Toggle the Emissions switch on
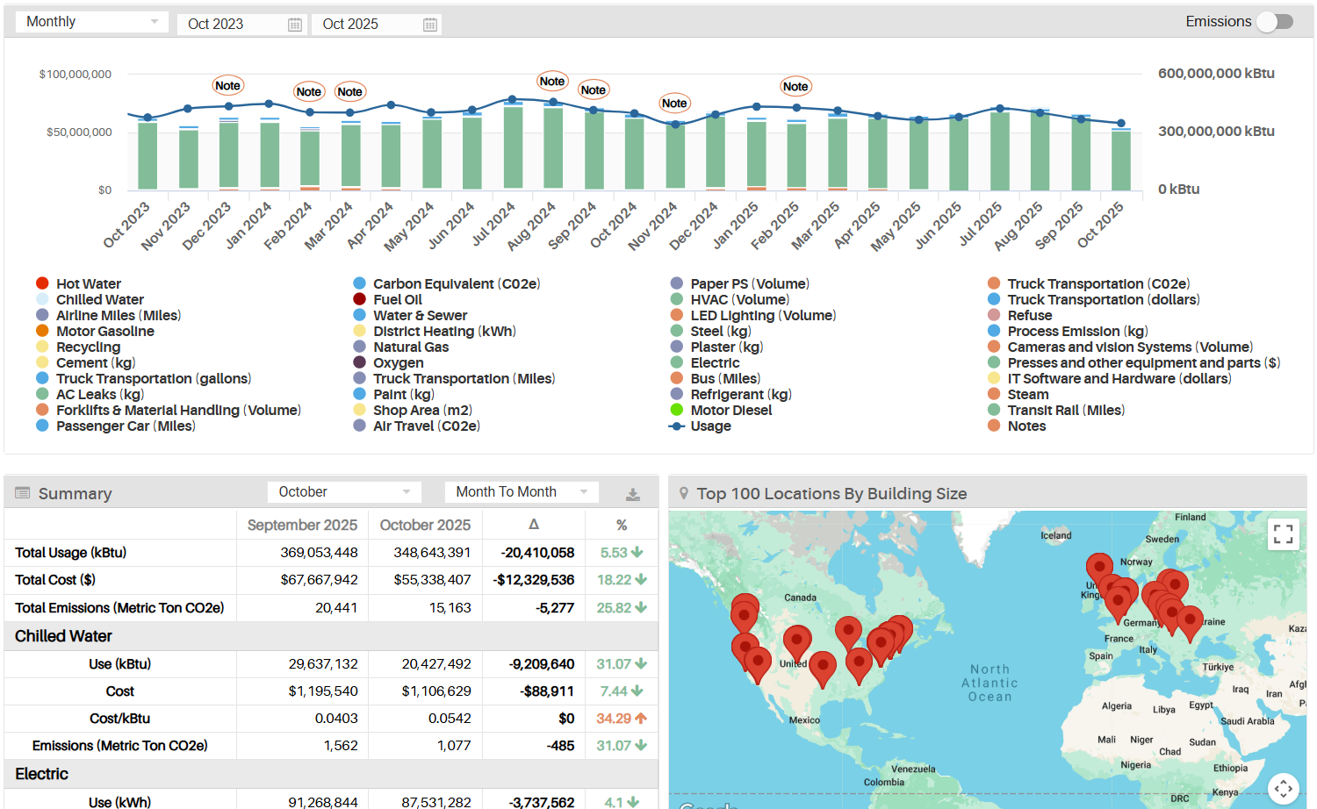 pyautogui.click(x=1275, y=22)
